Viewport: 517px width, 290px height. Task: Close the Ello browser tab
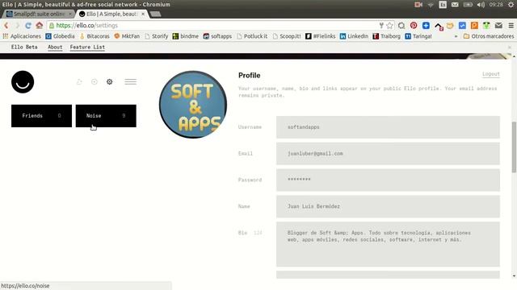(143, 14)
